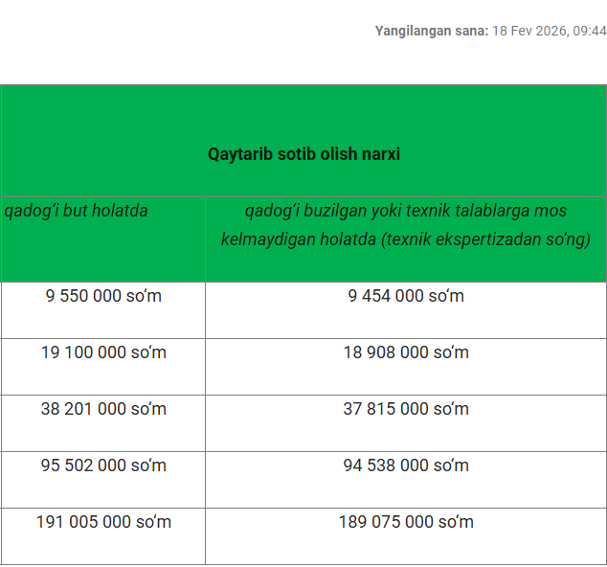Click the "Yangilangan sana:" label
The image size is (607, 567).
click(x=431, y=31)
